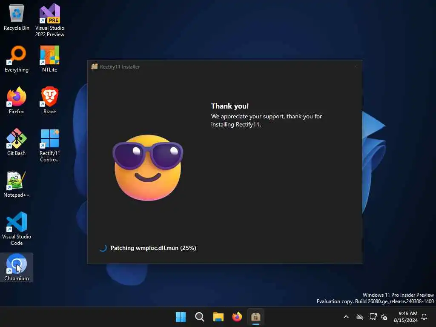Click the sunglasses emoji image

tap(148, 167)
